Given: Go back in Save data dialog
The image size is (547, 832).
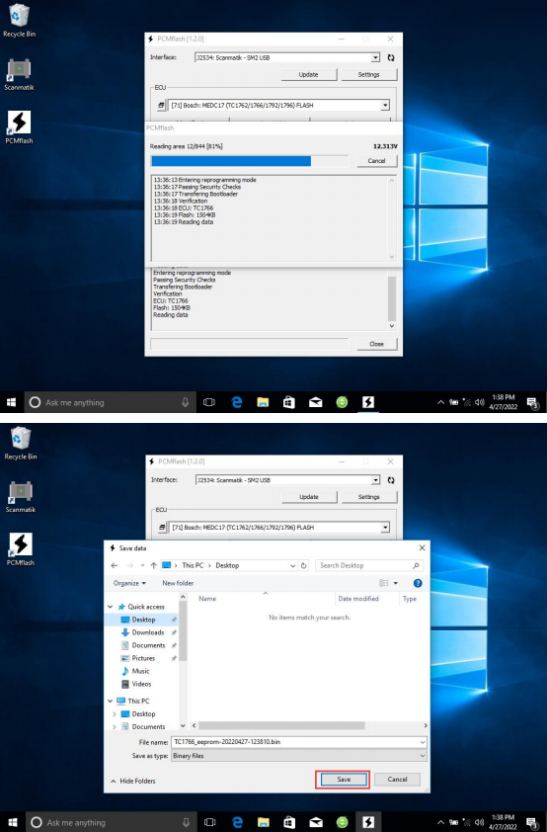Looking at the screenshot, I should (114, 565).
